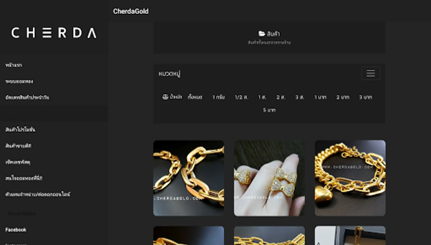This screenshot has width=431, height=245.
Task: Click the folder icon beside สินค้า heading
Action: click(x=262, y=33)
